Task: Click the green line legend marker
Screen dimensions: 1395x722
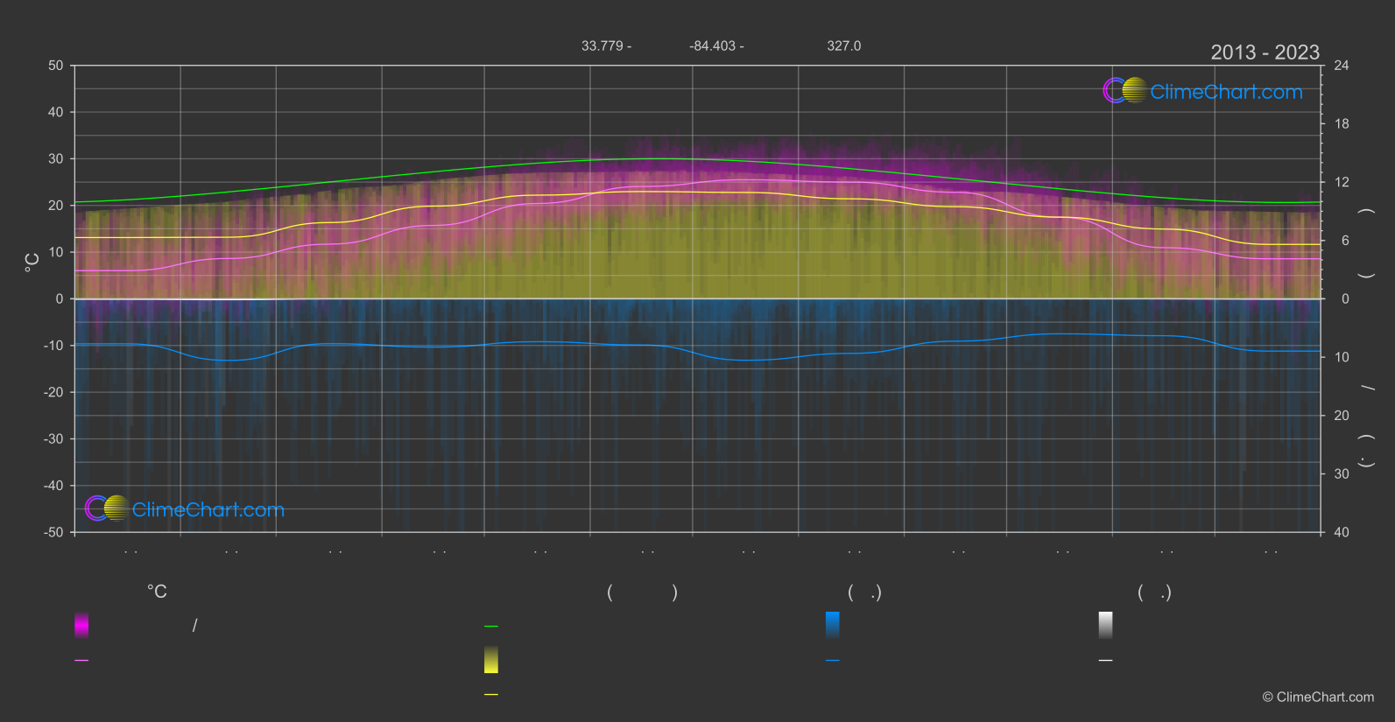Action: [x=491, y=627]
